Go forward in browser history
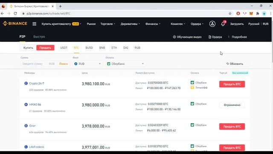The width and height of the screenshot is (273, 154). coord(9,13)
